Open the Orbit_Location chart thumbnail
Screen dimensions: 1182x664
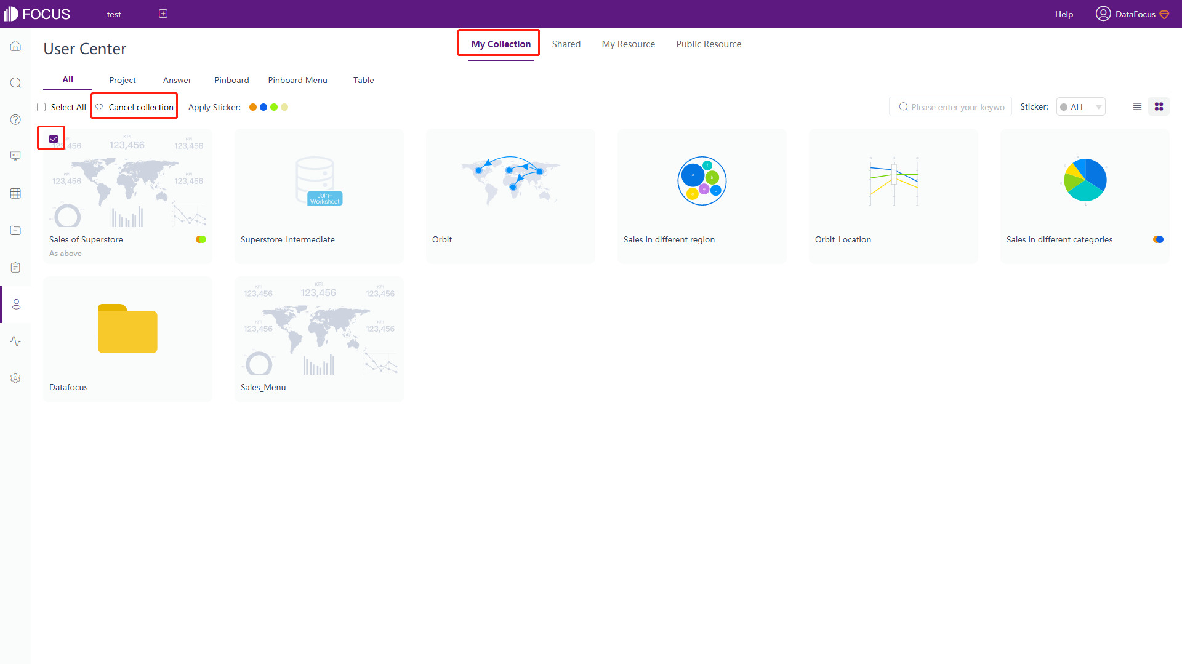[x=893, y=180]
